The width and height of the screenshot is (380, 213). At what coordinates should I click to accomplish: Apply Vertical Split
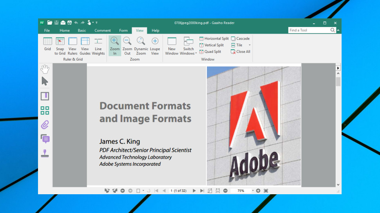211,45
